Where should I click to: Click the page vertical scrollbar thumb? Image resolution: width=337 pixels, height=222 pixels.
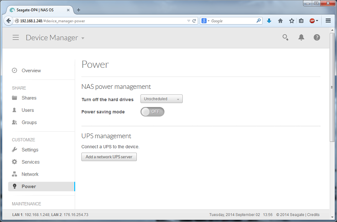coord(332,87)
